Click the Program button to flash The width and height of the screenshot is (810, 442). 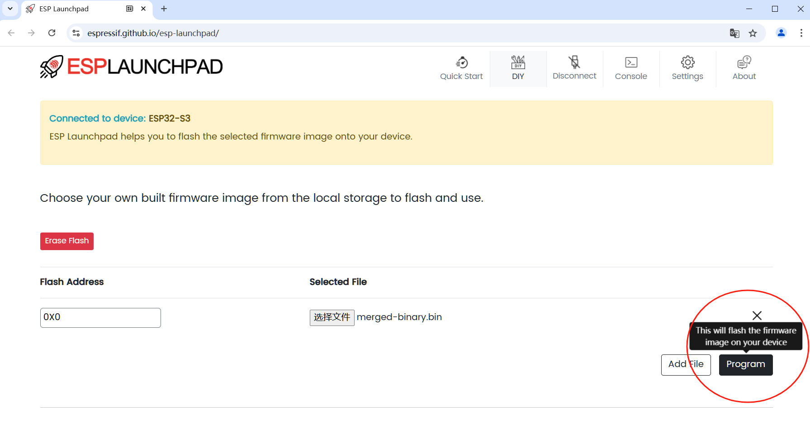point(745,364)
